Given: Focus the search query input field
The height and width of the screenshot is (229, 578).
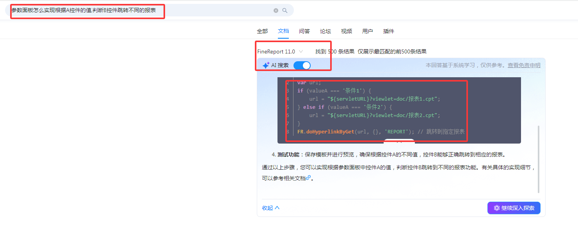Looking at the screenshot, I should point(140,11).
